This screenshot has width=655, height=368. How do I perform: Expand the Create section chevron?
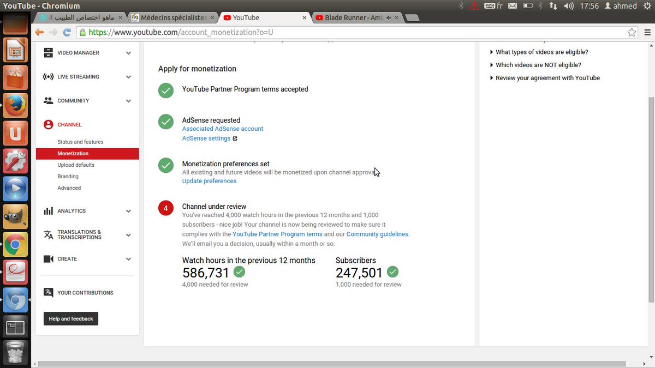[128, 259]
